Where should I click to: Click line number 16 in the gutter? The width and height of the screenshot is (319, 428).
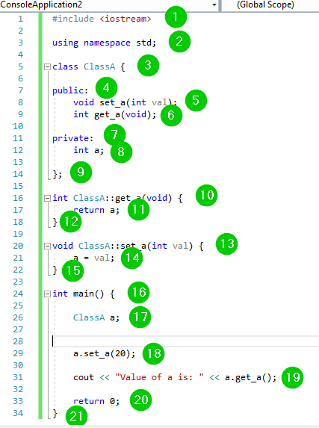click(18, 198)
